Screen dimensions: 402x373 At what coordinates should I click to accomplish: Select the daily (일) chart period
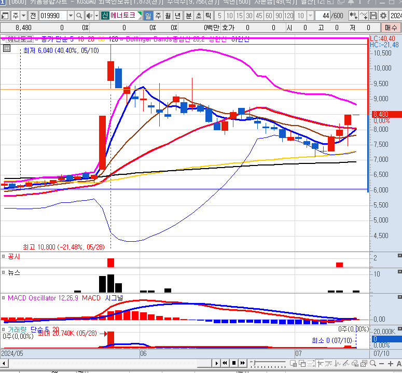pos(148,16)
